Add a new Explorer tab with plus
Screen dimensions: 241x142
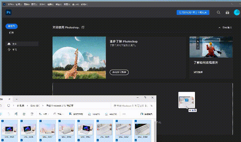coord(17,99)
